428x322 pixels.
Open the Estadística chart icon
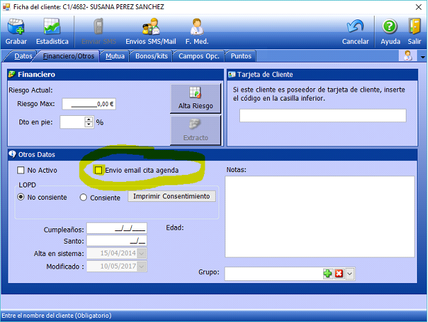(x=53, y=28)
